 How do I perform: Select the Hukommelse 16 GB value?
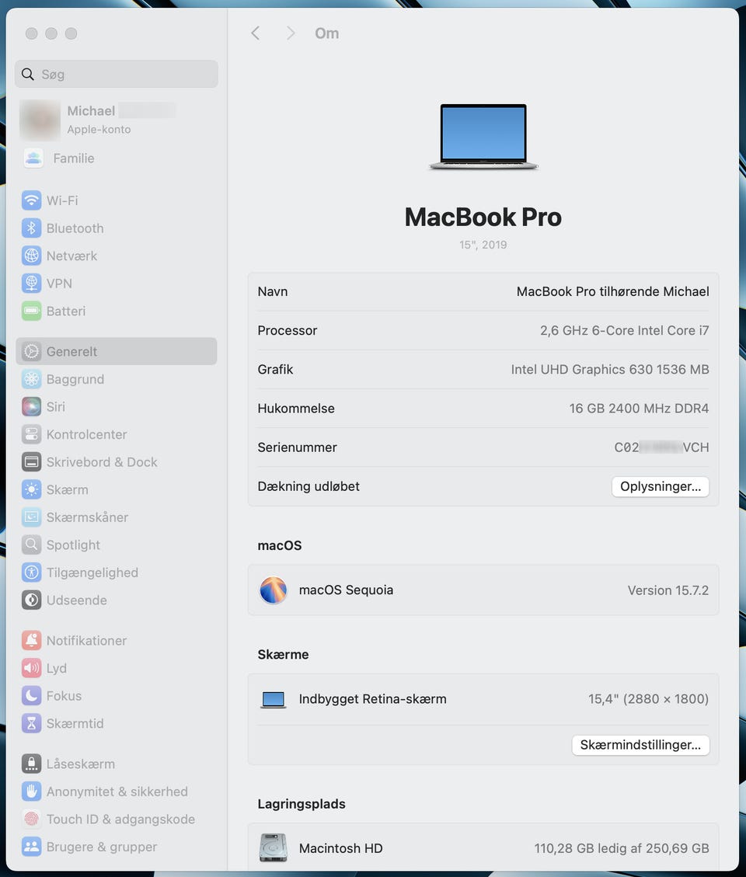639,409
